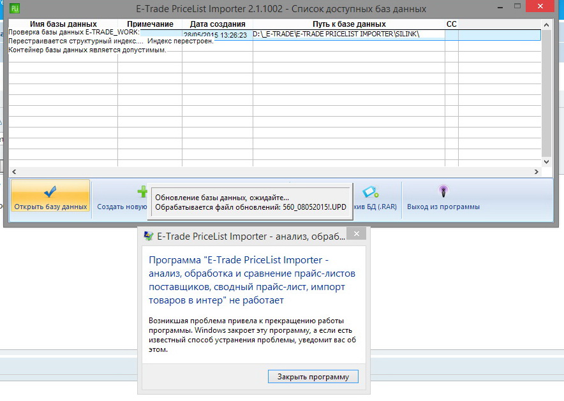Click Закрыть программу in the crash dialog

pyautogui.click(x=313, y=377)
